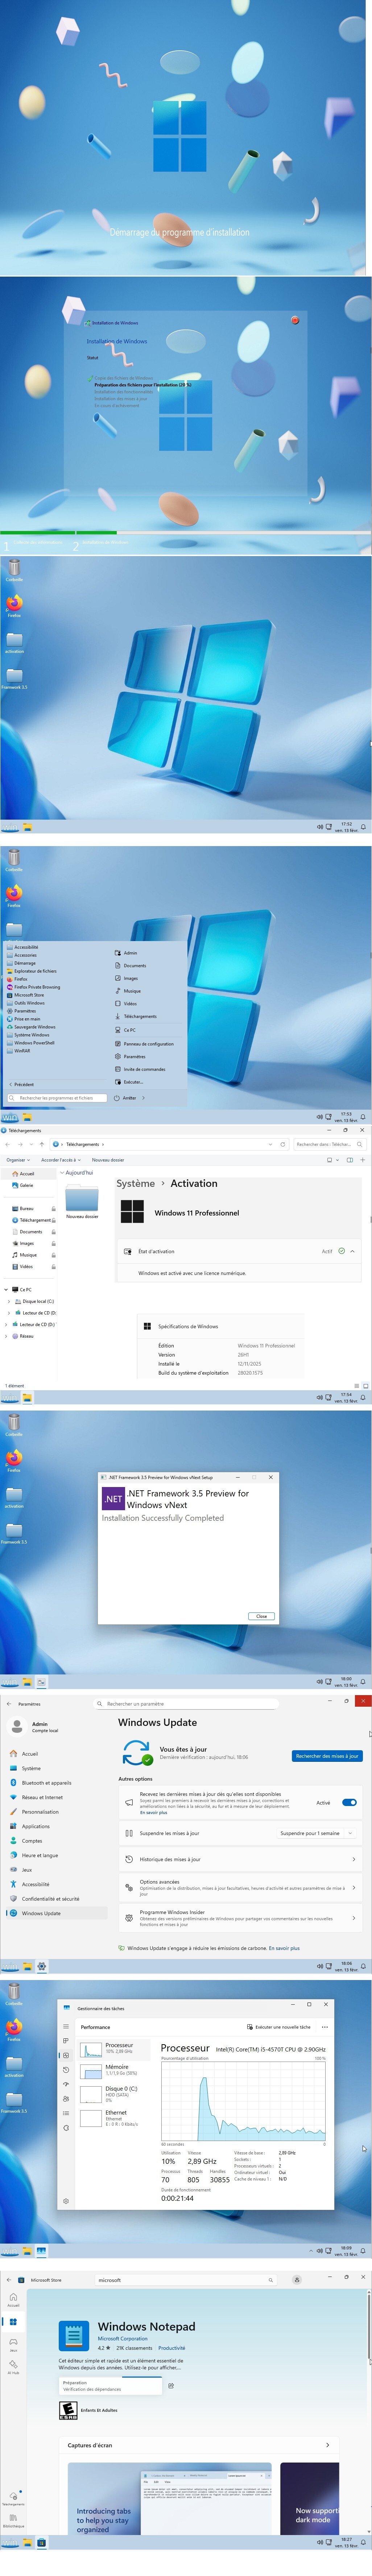Open Personnalisation in the Settings sidebar
The image size is (372, 2576).
[x=40, y=1811]
